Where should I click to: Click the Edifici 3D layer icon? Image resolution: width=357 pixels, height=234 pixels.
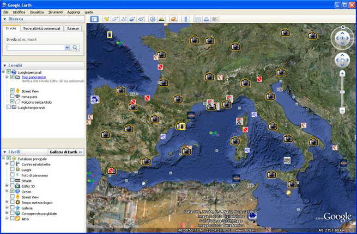click(x=18, y=186)
